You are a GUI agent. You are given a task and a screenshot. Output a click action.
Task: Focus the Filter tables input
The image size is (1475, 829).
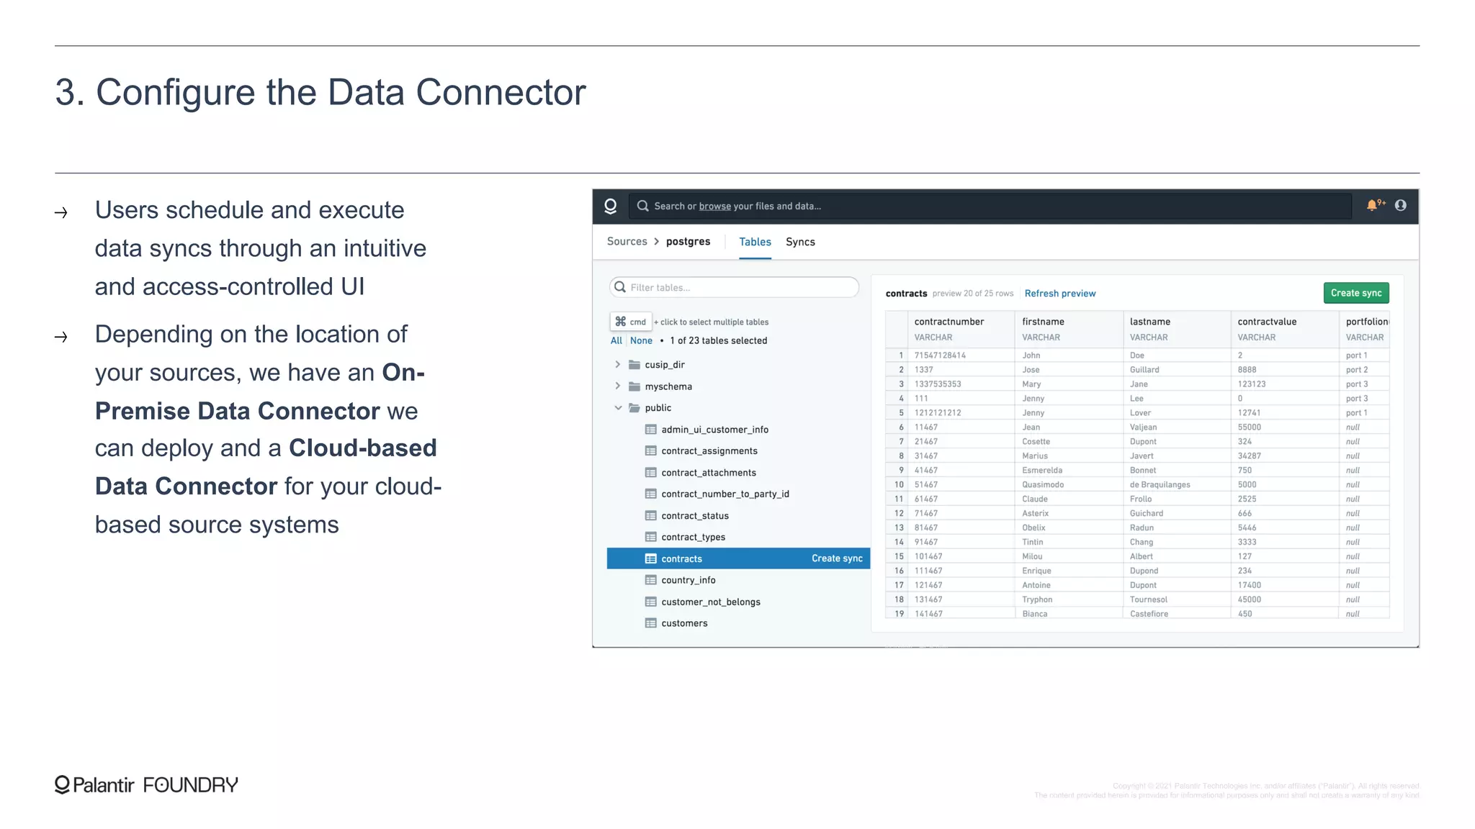(x=734, y=287)
